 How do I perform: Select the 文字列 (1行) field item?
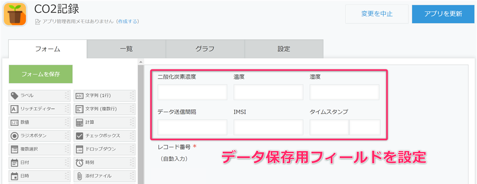[x=105, y=96]
